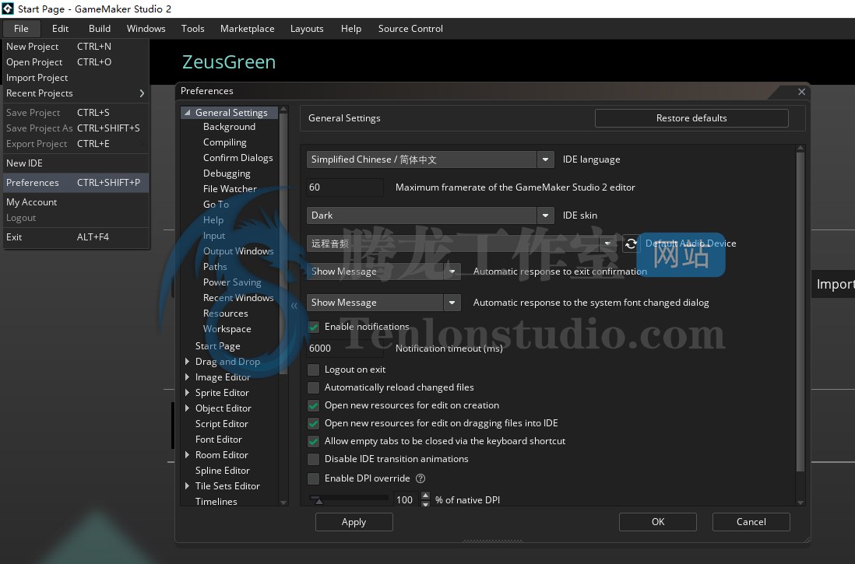Open the Edit menu
Image resolution: width=855 pixels, height=564 pixels.
tap(60, 28)
